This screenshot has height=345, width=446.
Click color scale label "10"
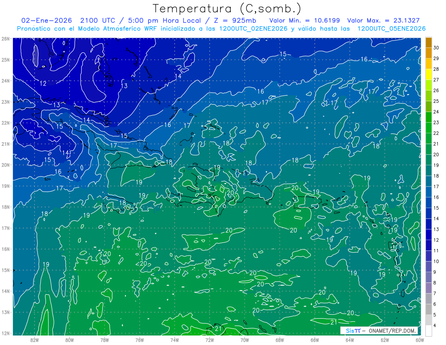(x=436, y=261)
